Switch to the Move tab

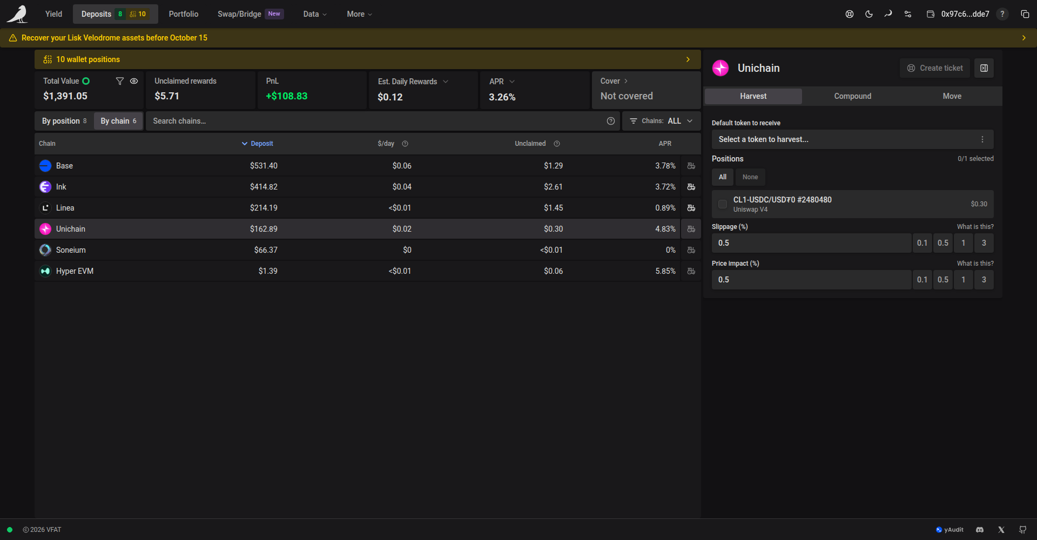[952, 96]
